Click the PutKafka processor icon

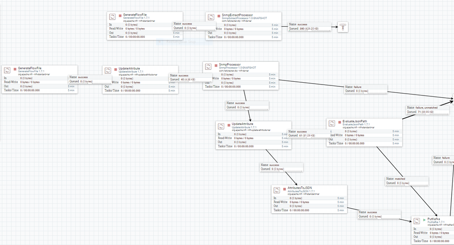point(417,221)
